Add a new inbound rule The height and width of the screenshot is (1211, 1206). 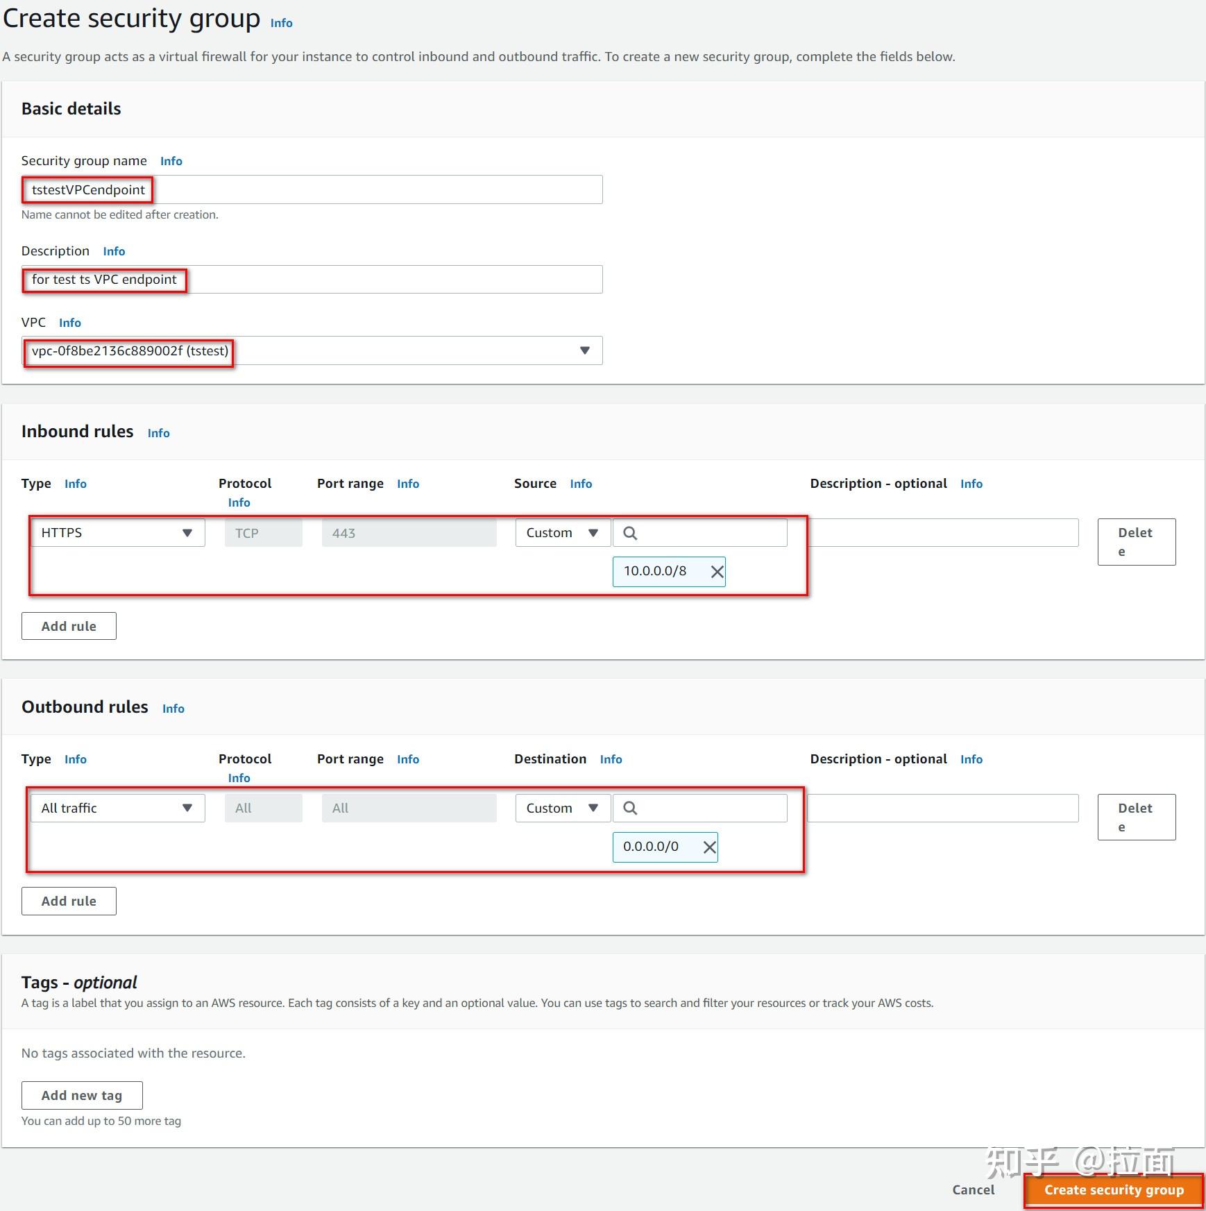pos(69,625)
